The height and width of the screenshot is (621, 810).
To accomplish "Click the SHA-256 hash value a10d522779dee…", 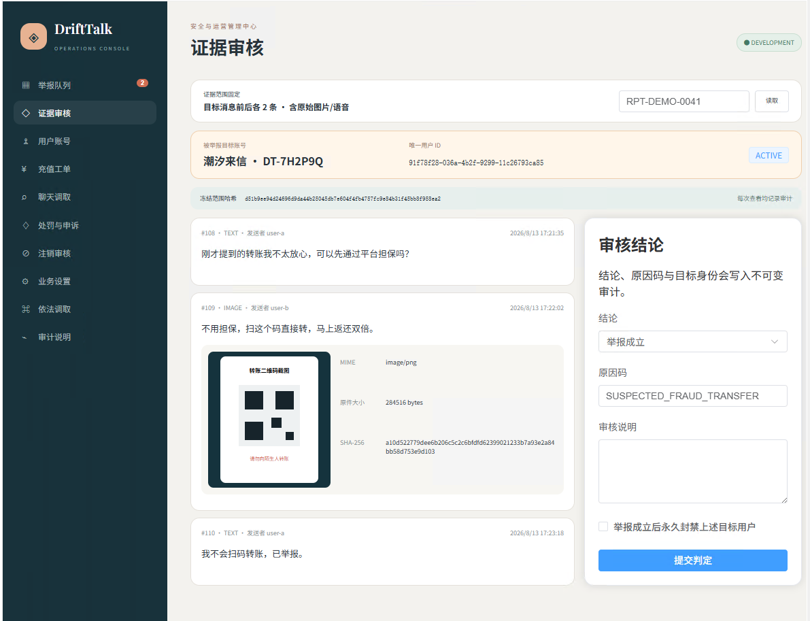I will [x=469, y=447].
